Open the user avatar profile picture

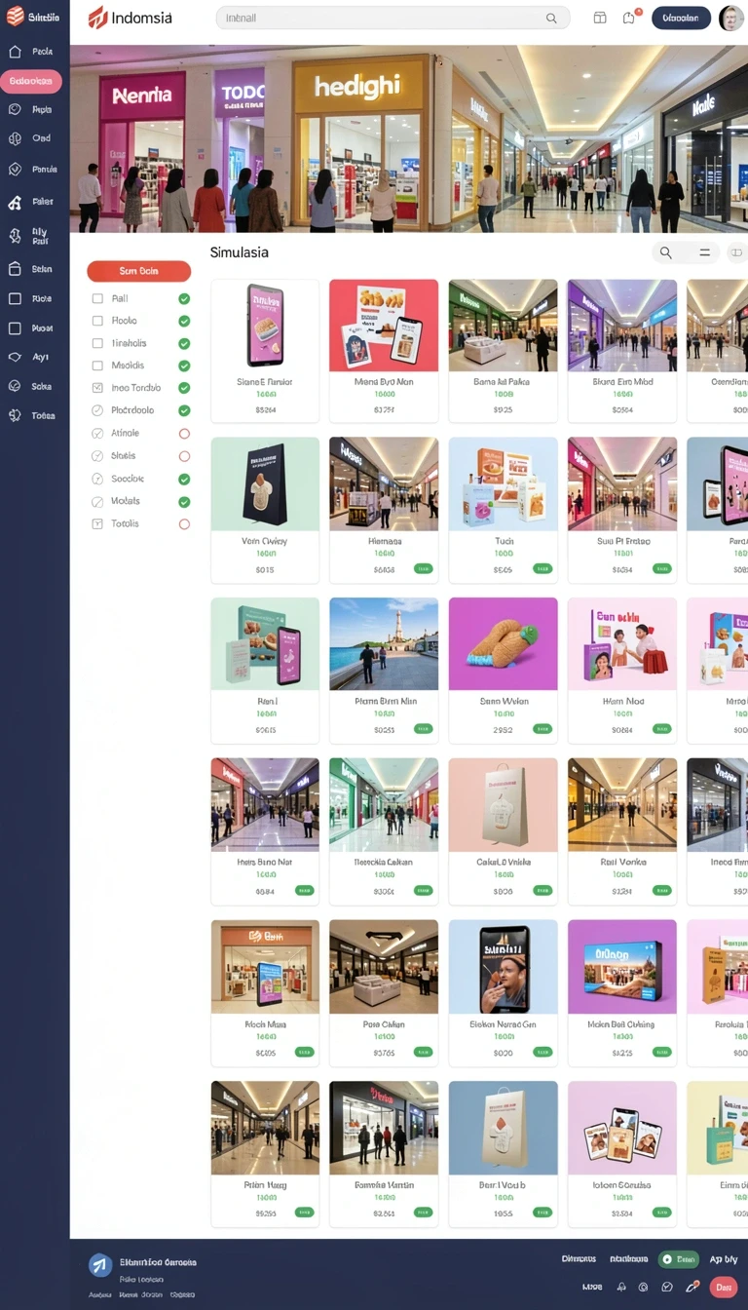click(x=730, y=18)
